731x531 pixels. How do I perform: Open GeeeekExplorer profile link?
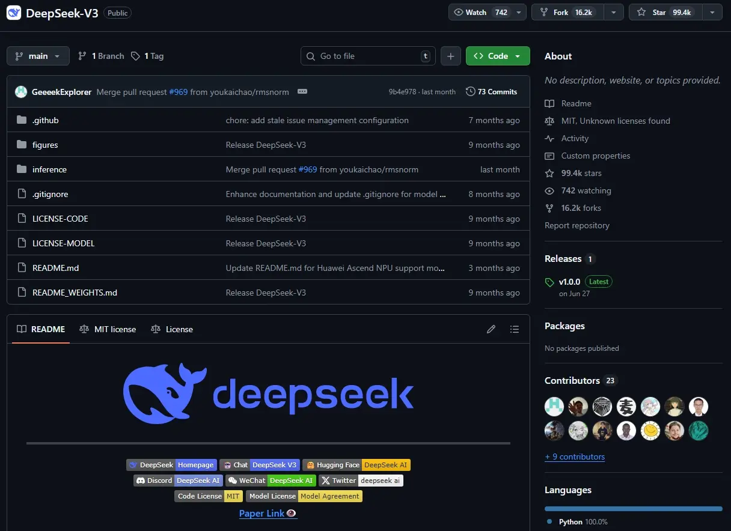click(61, 92)
